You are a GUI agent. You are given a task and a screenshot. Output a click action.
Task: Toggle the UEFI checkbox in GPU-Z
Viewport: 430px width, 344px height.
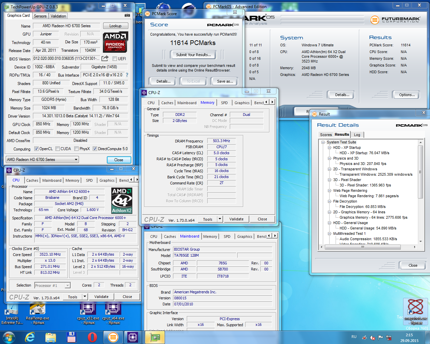(x=115, y=58)
